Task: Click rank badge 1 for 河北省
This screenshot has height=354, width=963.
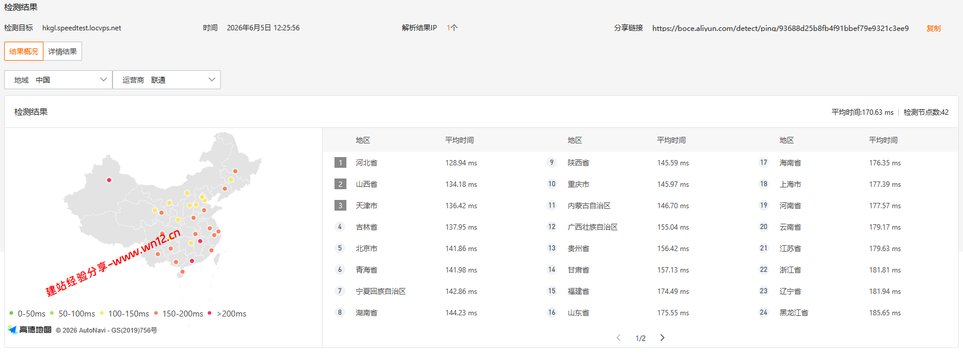Action: pyautogui.click(x=340, y=162)
